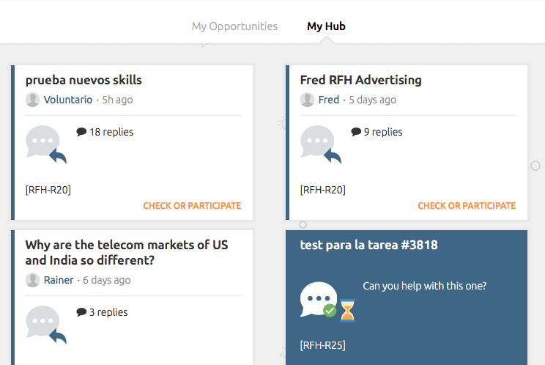Switch to the My Opportunities tab

click(234, 26)
